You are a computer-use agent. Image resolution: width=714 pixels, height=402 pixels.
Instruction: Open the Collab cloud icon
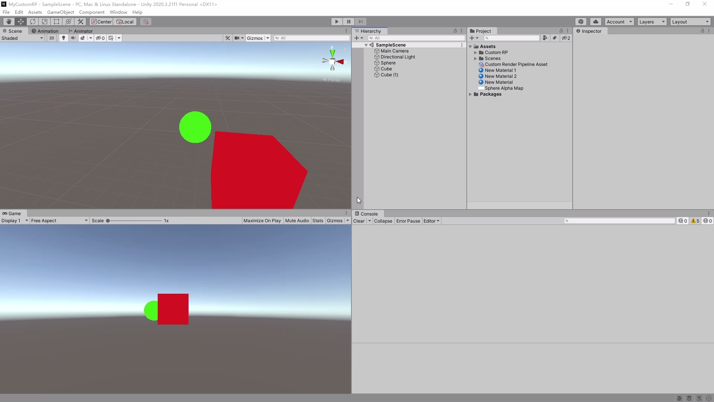[595, 22]
